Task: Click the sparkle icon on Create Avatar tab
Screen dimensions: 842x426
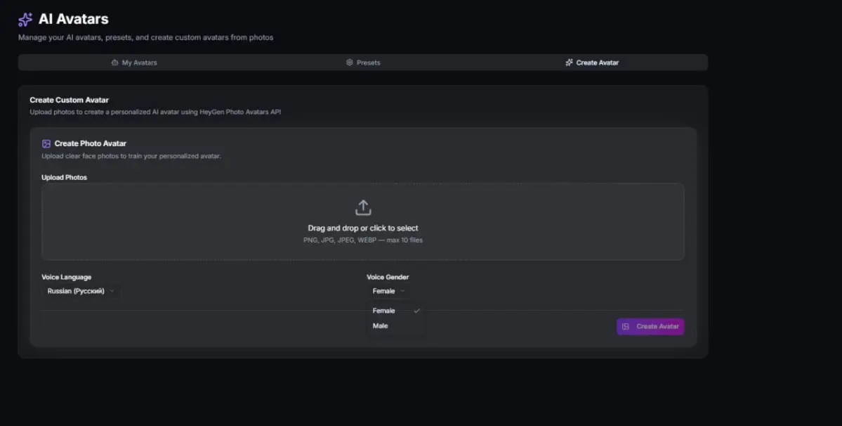Action: [x=569, y=62]
